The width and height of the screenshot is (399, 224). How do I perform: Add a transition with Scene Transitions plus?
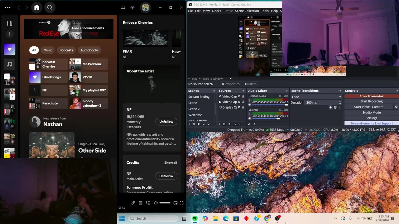point(330,107)
